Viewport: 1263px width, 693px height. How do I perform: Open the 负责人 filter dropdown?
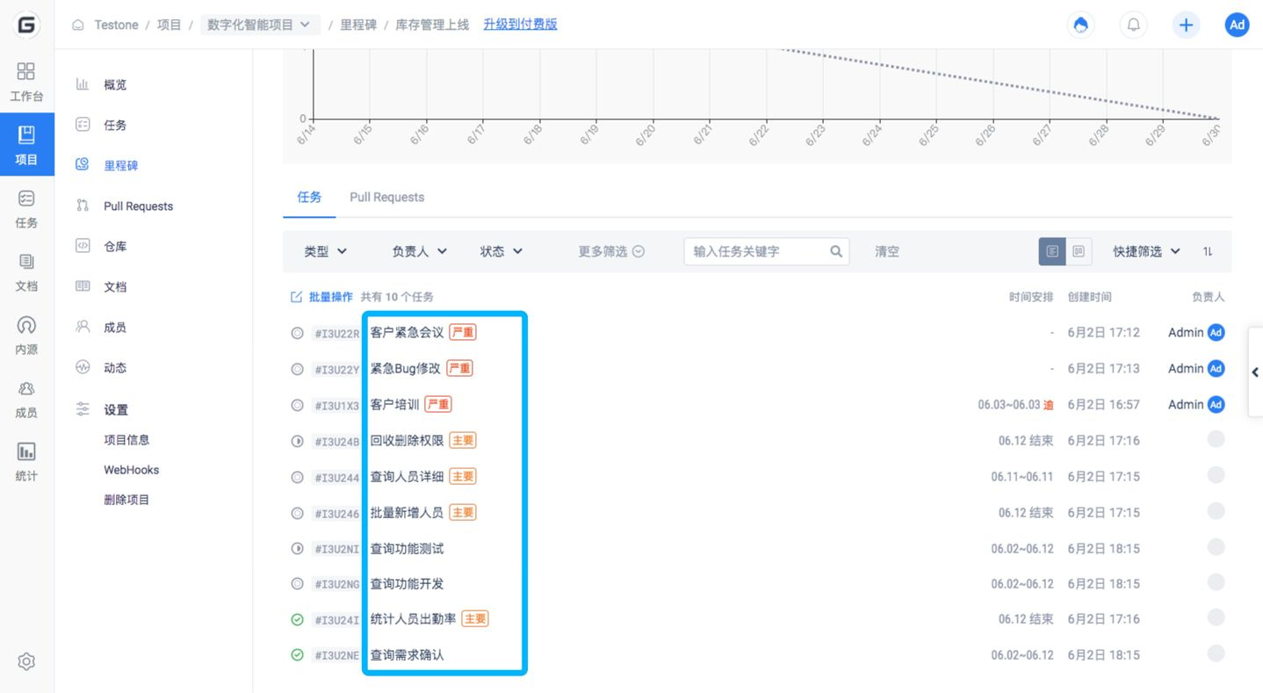coord(420,251)
